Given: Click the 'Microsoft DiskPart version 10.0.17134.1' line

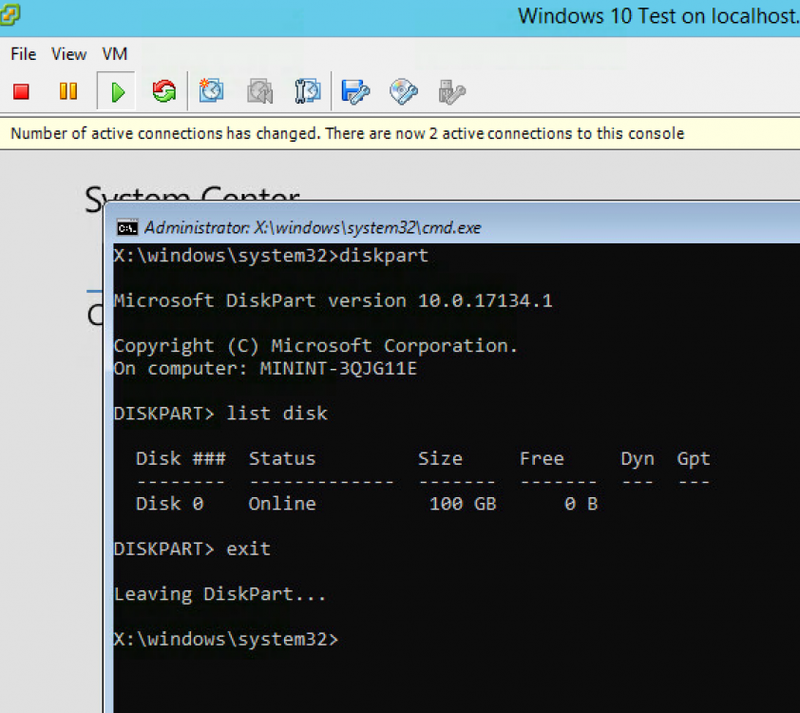Looking at the screenshot, I should [x=333, y=300].
